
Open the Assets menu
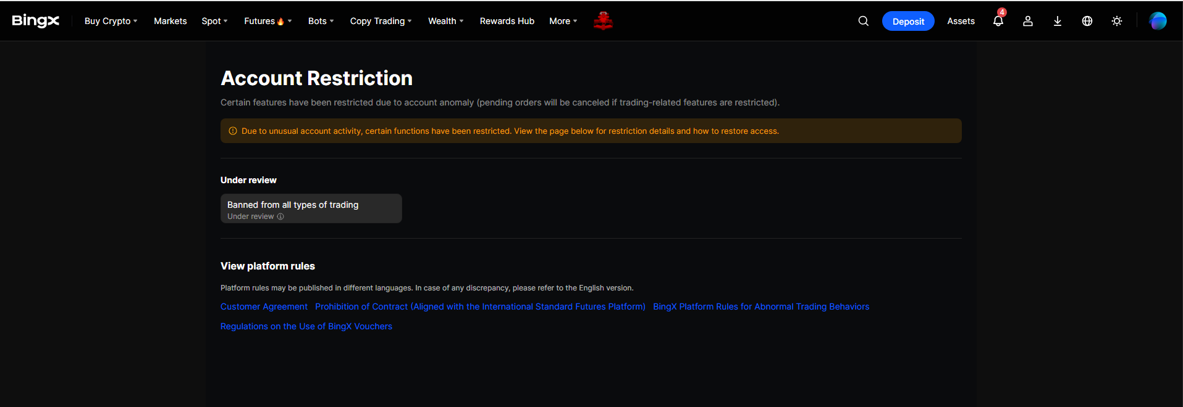(x=961, y=21)
